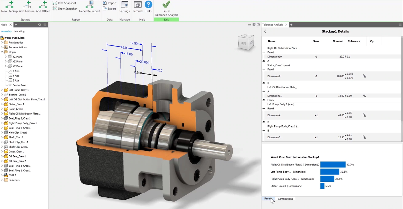Click the 48.00 dimension in the viewport

pyautogui.click(x=124, y=48)
